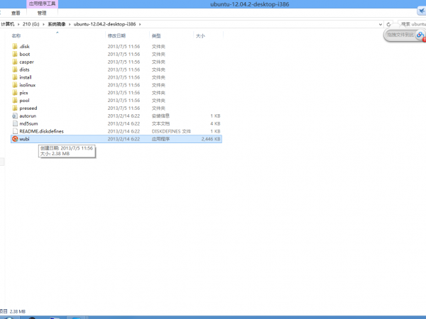Click the autorun setup file icon

pos(15,116)
